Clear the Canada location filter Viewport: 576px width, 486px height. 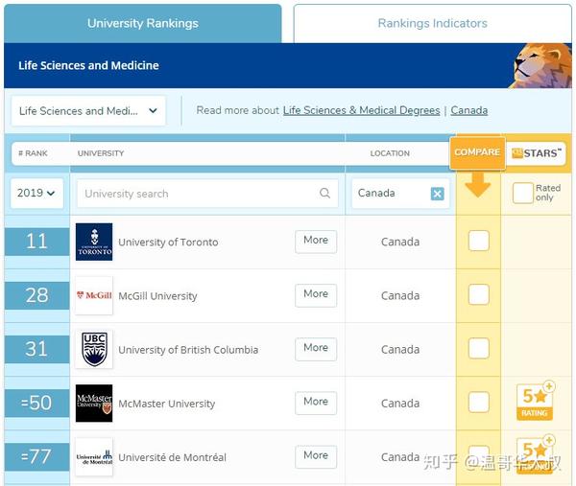pyautogui.click(x=437, y=194)
